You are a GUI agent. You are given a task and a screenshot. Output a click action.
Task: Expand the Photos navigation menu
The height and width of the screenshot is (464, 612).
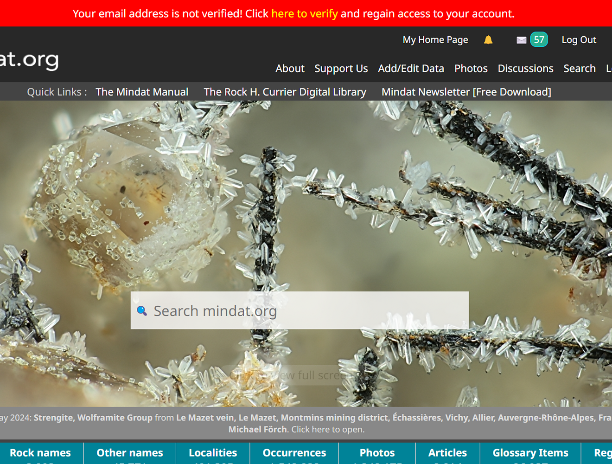[471, 69]
